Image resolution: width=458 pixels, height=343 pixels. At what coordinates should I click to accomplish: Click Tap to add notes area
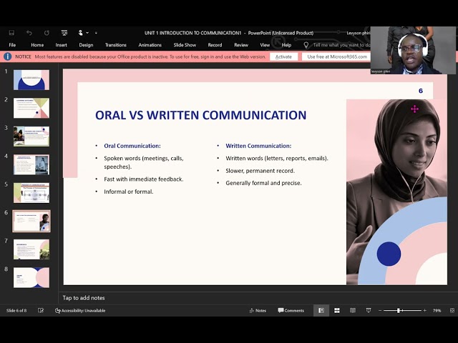coord(84,298)
